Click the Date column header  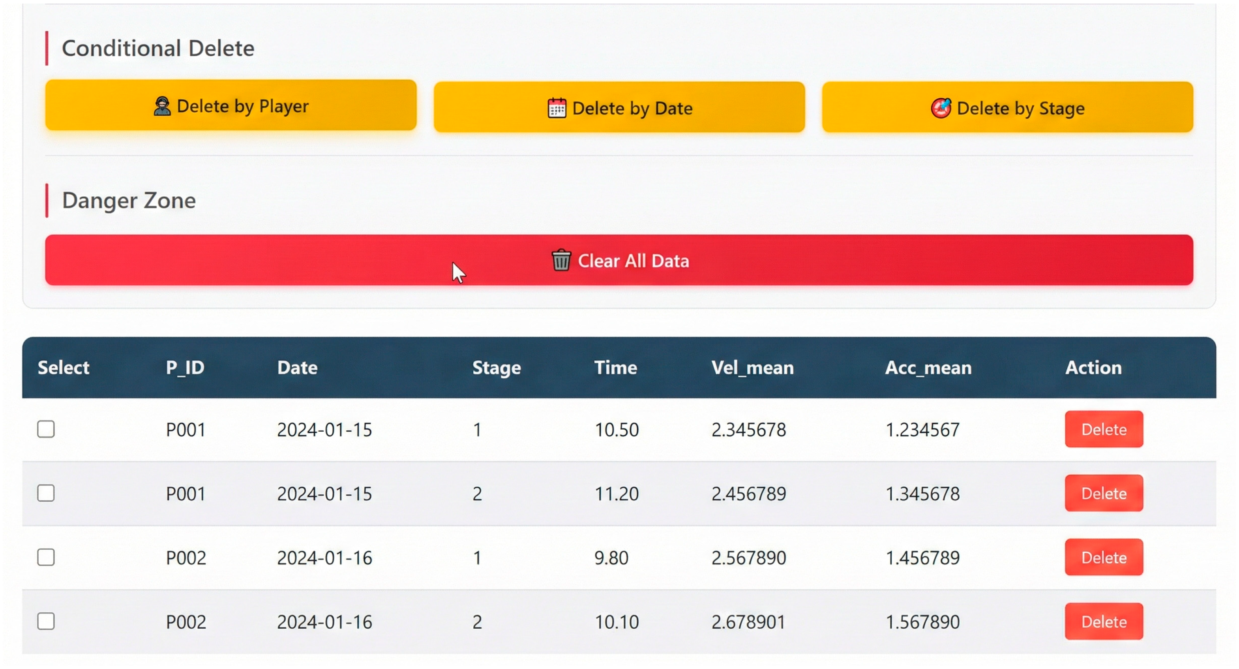297,368
